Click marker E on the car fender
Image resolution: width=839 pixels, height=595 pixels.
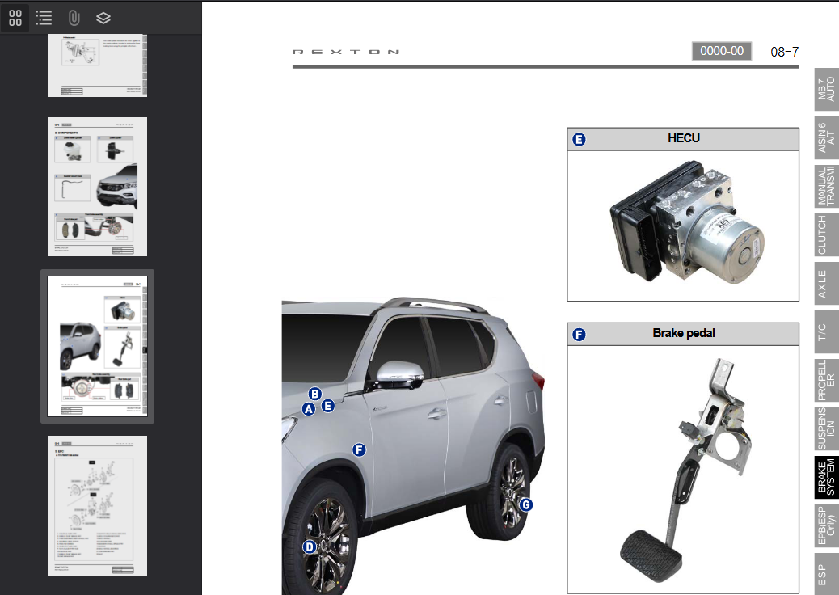328,406
